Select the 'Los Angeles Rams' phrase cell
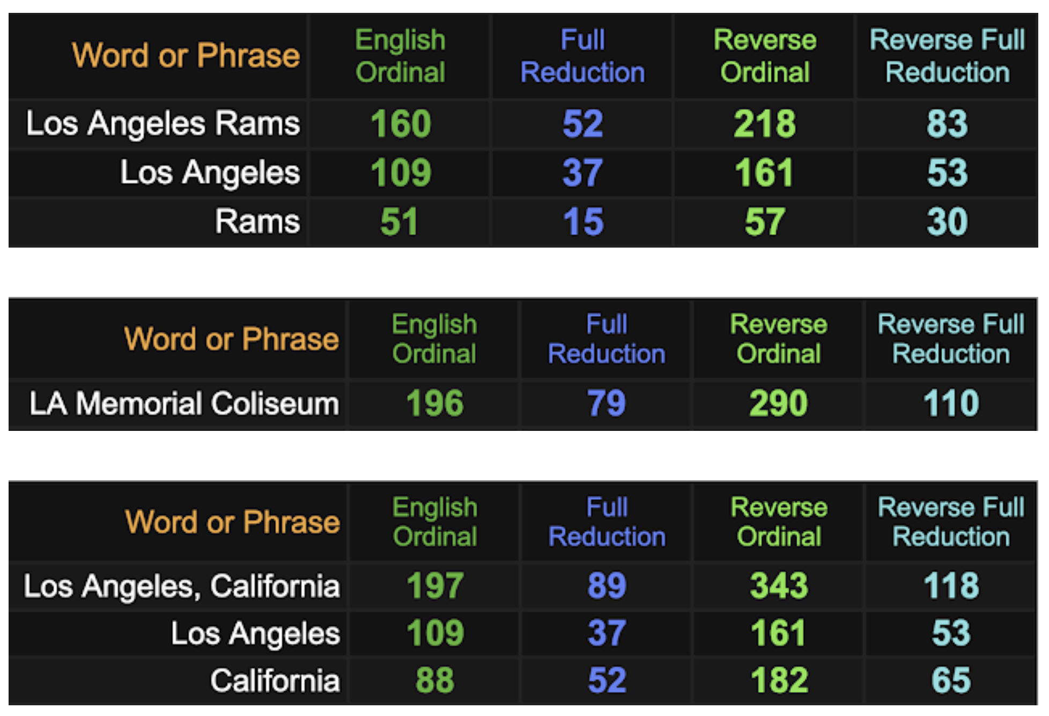Screen dimensions: 1049x716 point(163,124)
